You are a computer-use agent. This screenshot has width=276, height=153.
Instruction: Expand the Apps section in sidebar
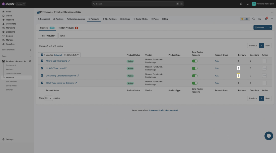tap(31, 56)
